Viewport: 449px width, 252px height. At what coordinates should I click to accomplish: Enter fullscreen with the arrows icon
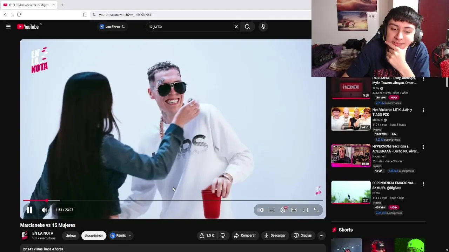click(x=316, y=210)
